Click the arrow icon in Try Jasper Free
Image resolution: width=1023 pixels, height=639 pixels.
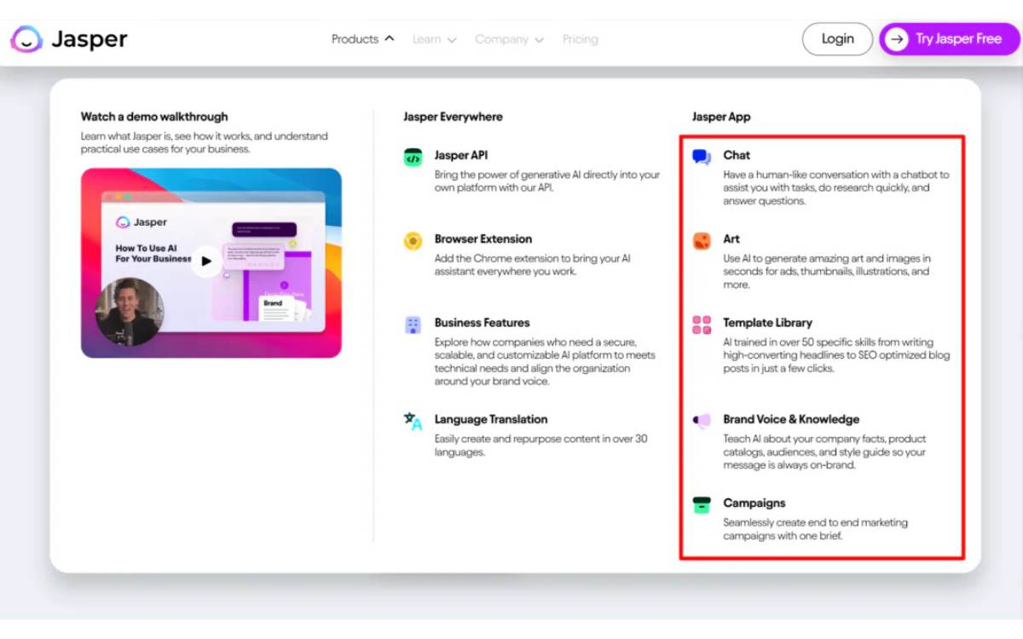click(896, 39)
